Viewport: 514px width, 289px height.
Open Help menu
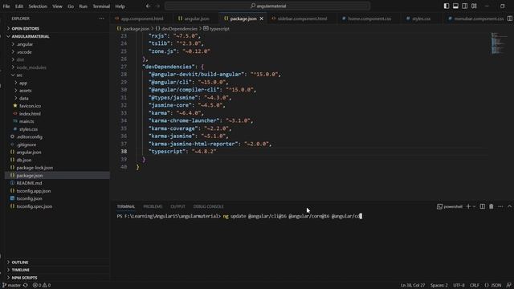[x=120, y=6]
